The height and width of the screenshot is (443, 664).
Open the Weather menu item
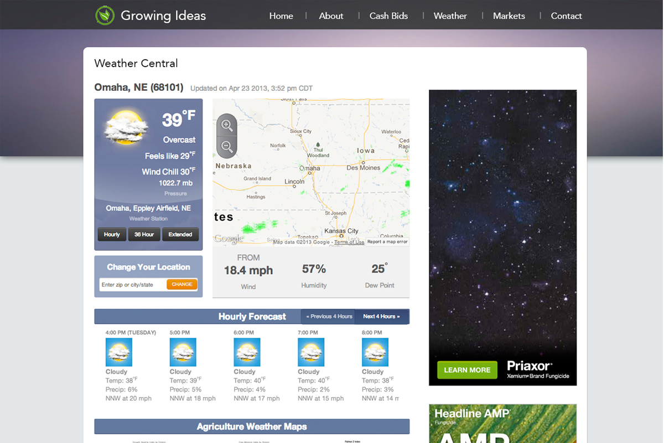(x=450, y=16)
